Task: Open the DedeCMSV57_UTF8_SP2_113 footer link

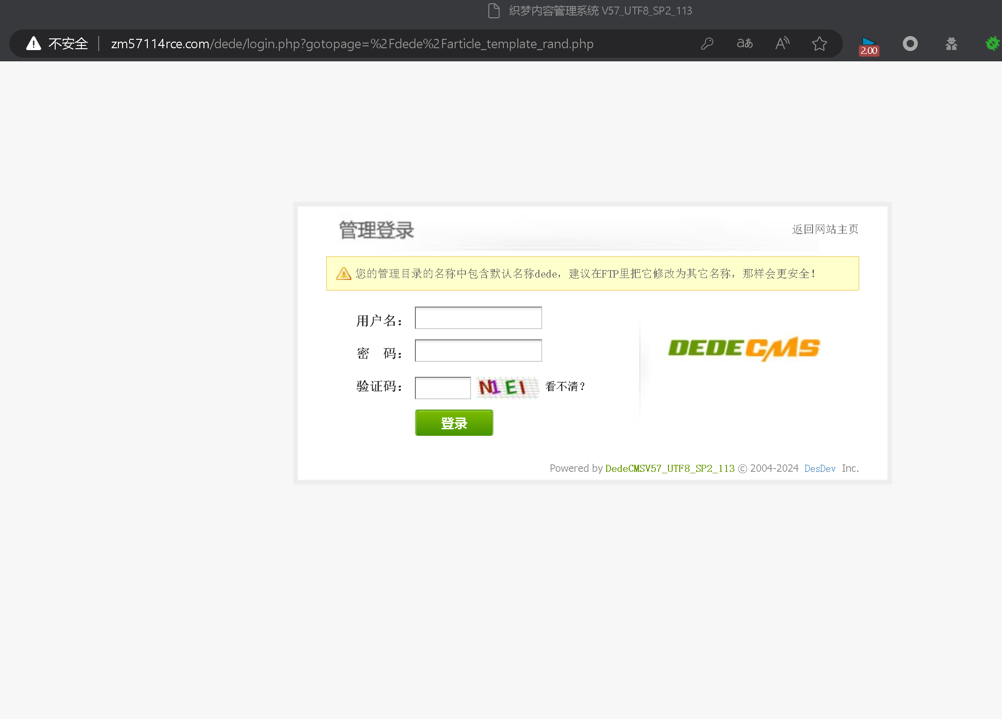Action: (x=670, y=469)
